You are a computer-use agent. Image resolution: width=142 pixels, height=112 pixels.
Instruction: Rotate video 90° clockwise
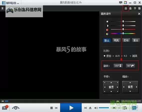(x=131, y=66)
